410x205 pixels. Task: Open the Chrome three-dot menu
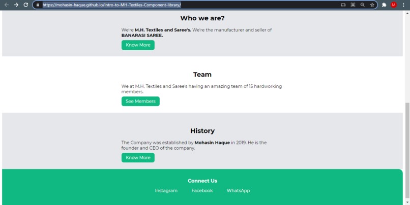(403, 5)
